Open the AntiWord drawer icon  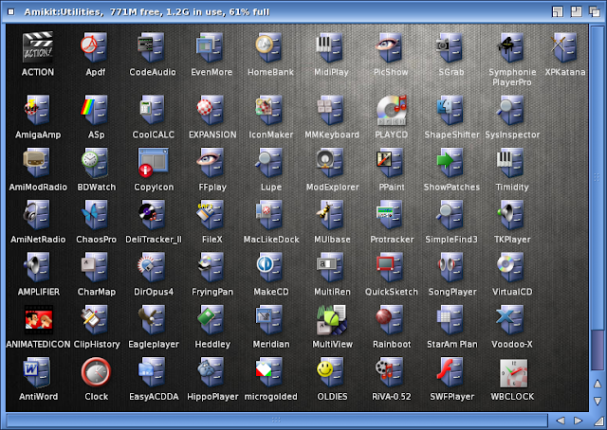[x=38, y=373]
